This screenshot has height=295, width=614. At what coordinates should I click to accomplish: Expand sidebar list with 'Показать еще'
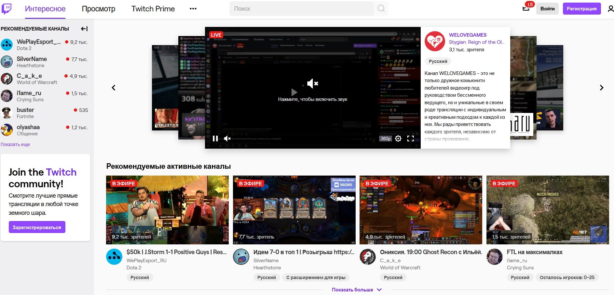point(15,144)
